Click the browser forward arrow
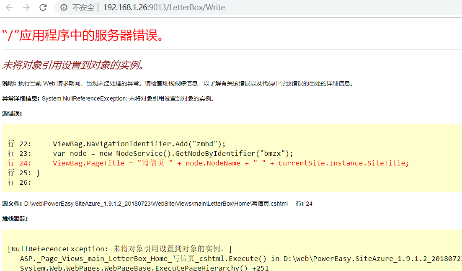 (x=26, y=8)
